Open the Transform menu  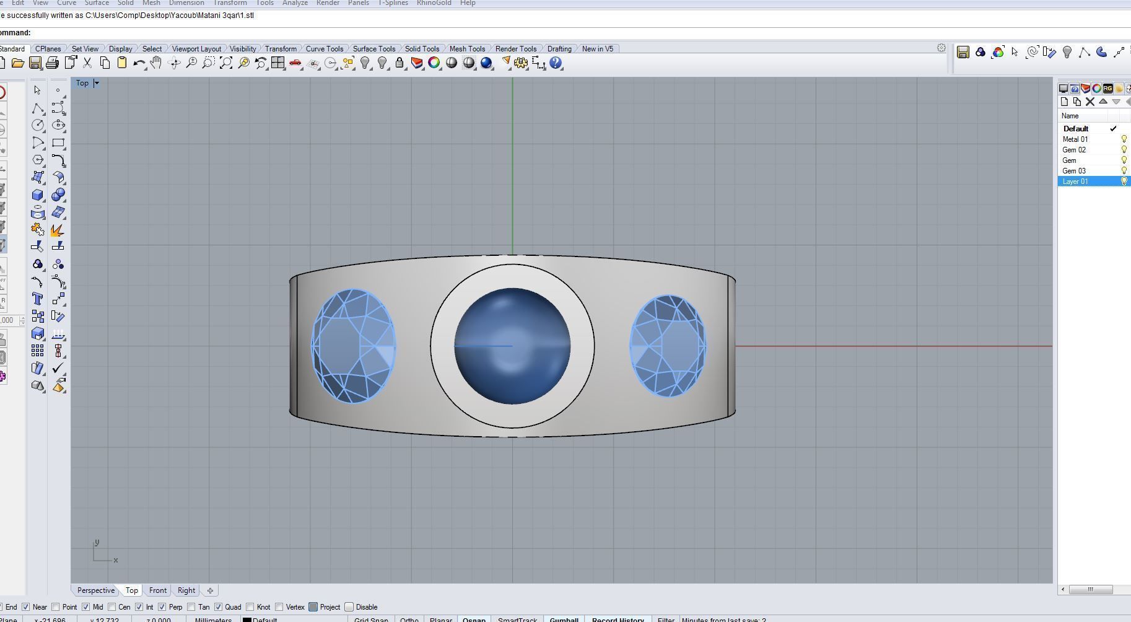click(230, 3)
